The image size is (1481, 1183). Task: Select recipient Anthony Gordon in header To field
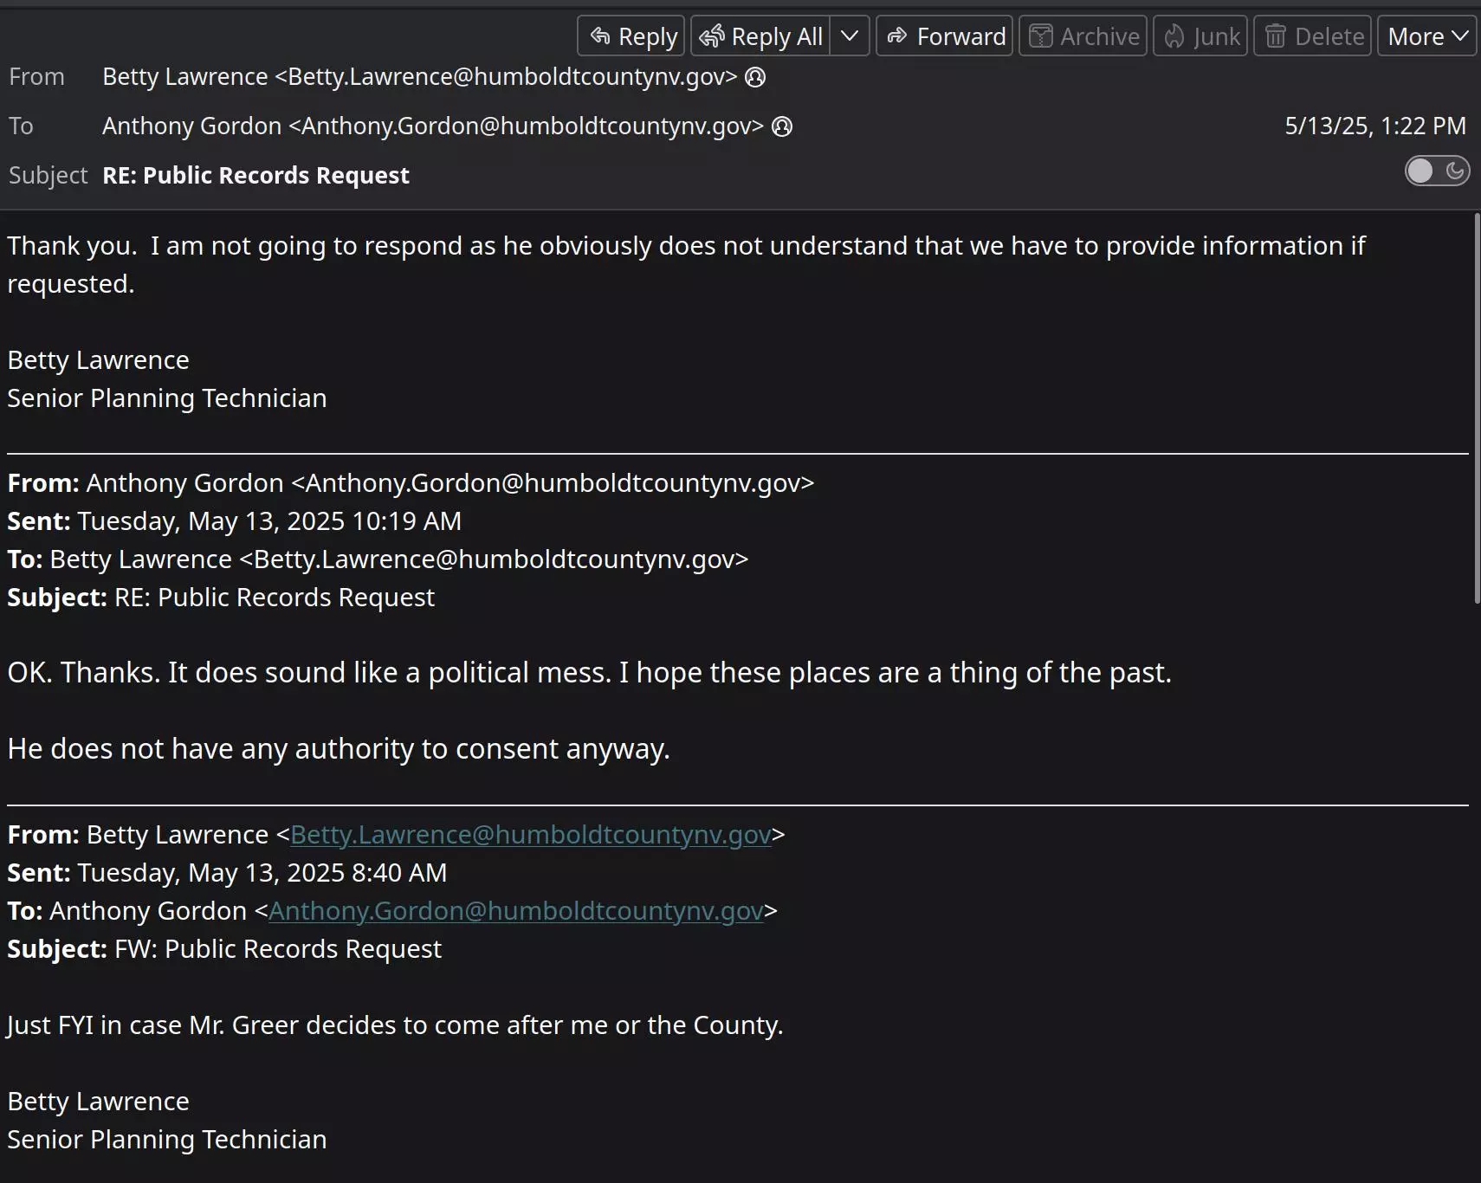point(433,126)
